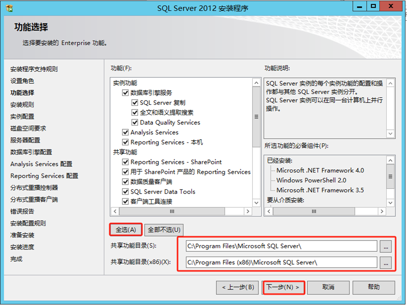Click Analysis Services 配置 step
407x305 pixels.
click(41, 164)
